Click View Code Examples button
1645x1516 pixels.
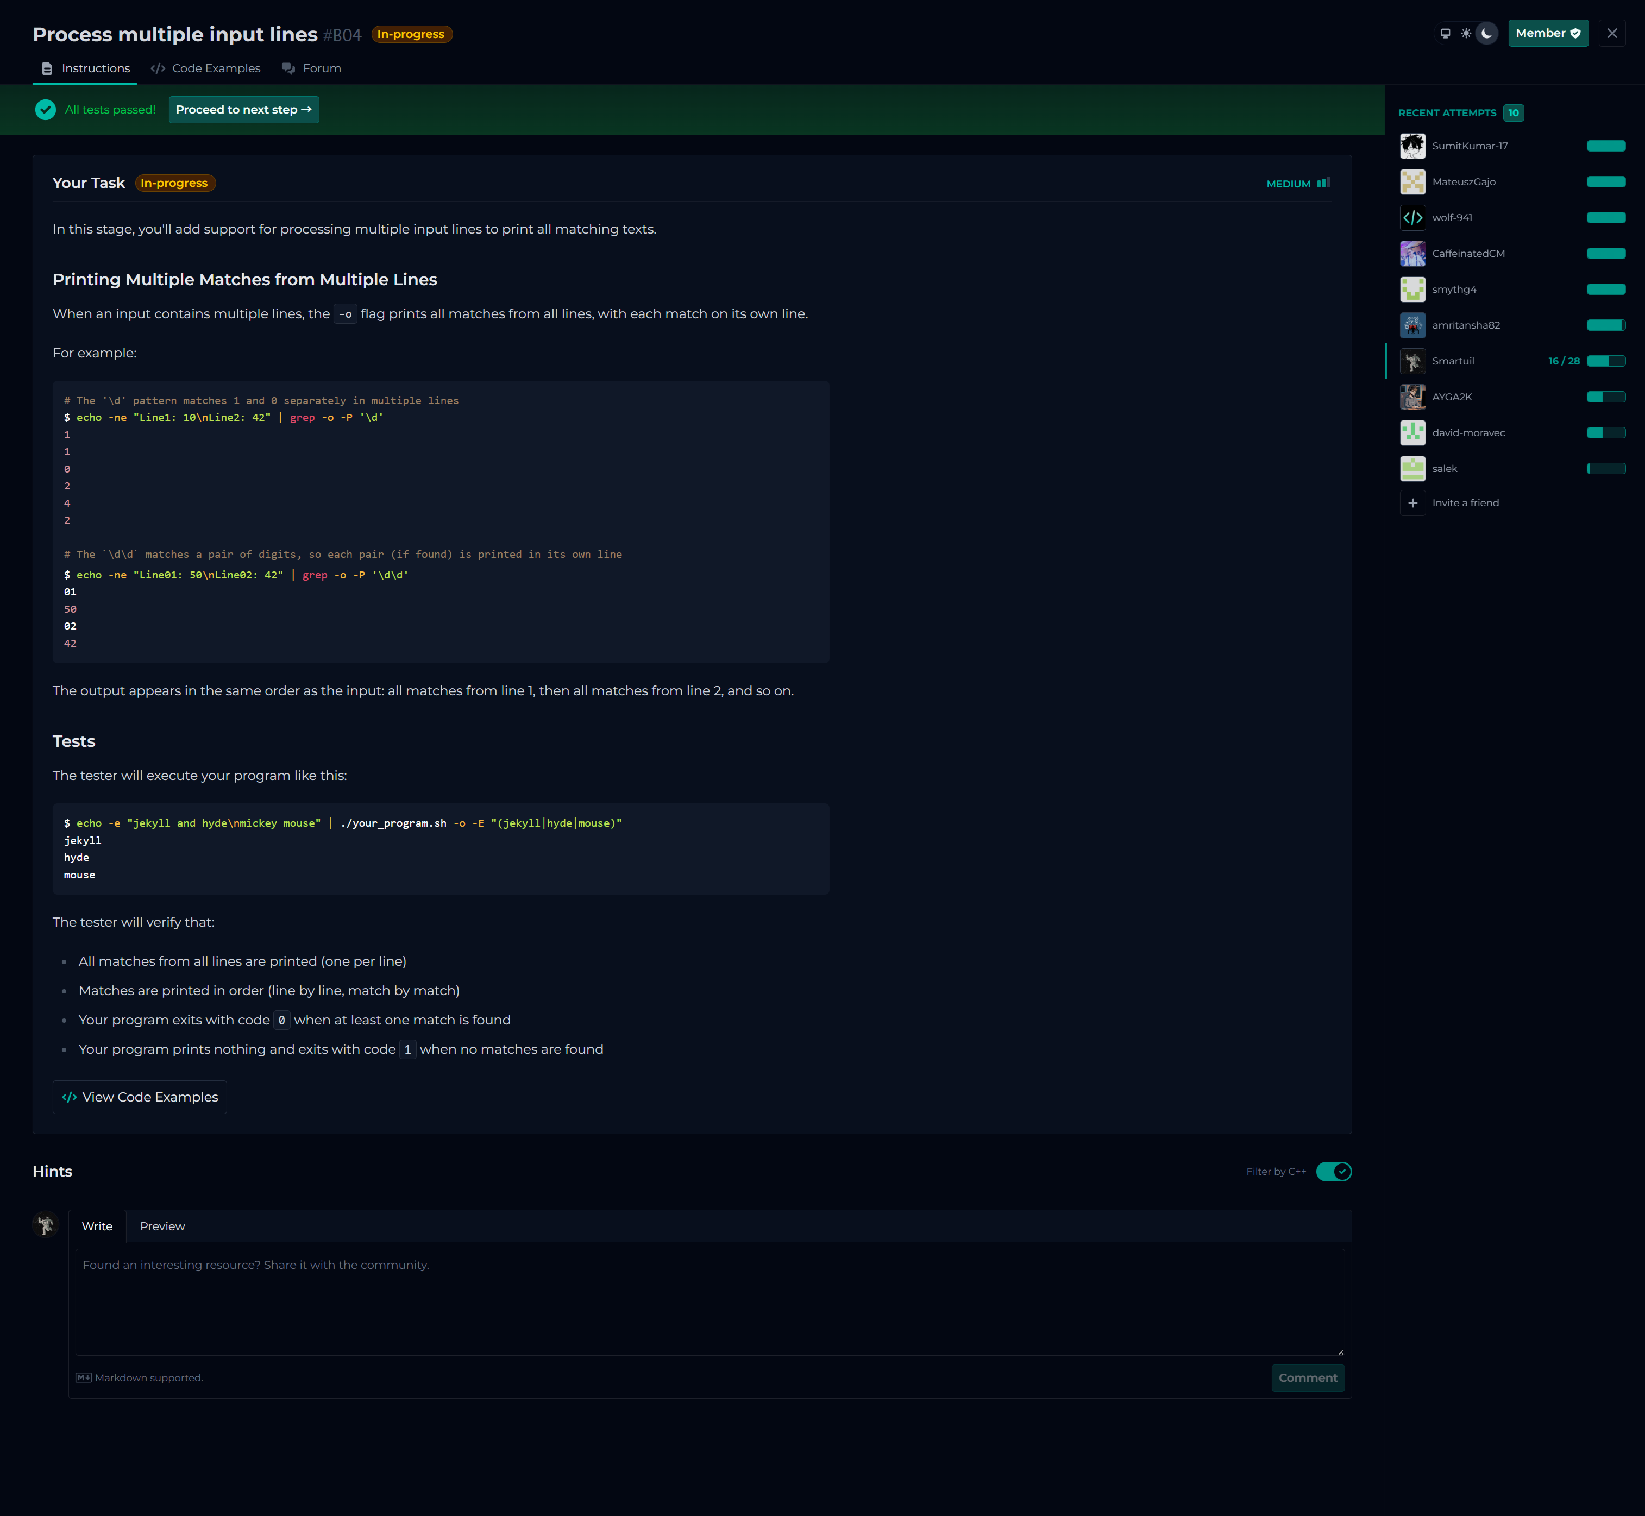[140, 1097]
